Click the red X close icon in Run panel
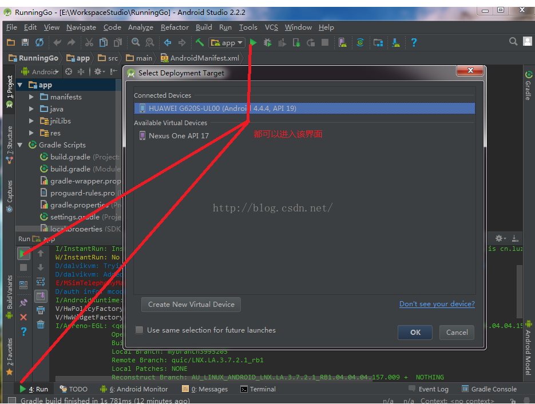Image resolution: width=535 pixels, height=404 pixels. point(23,317)
